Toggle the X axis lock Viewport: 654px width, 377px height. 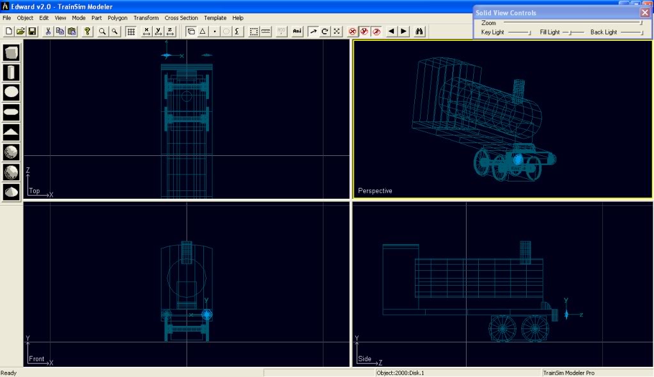click(x=352, y=31)
